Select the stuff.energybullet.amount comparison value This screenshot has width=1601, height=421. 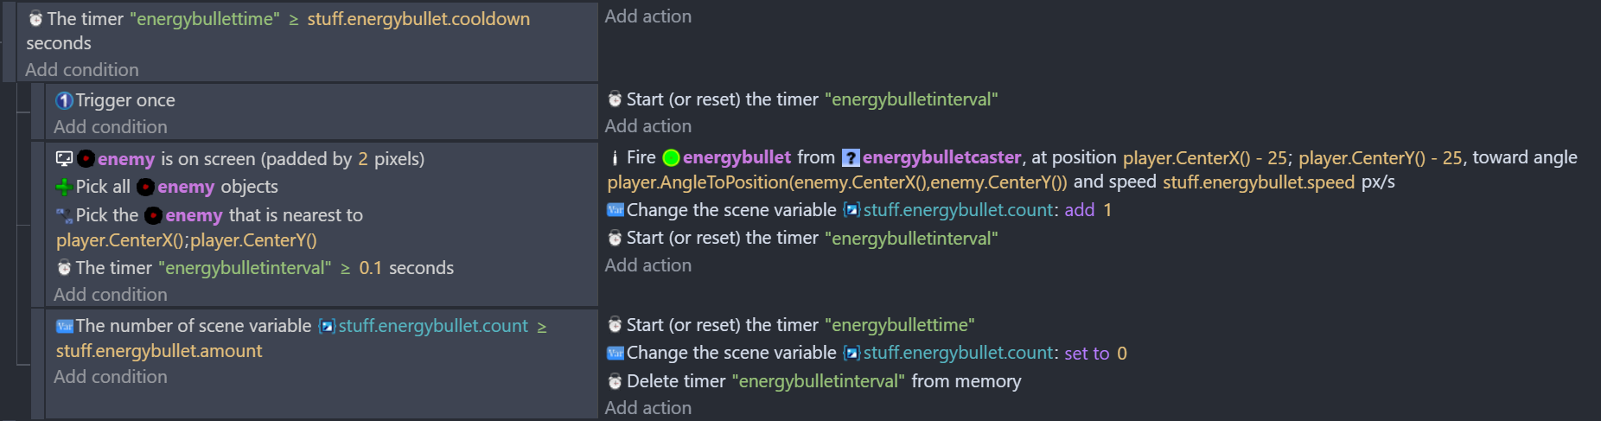[x=159, y=351]
